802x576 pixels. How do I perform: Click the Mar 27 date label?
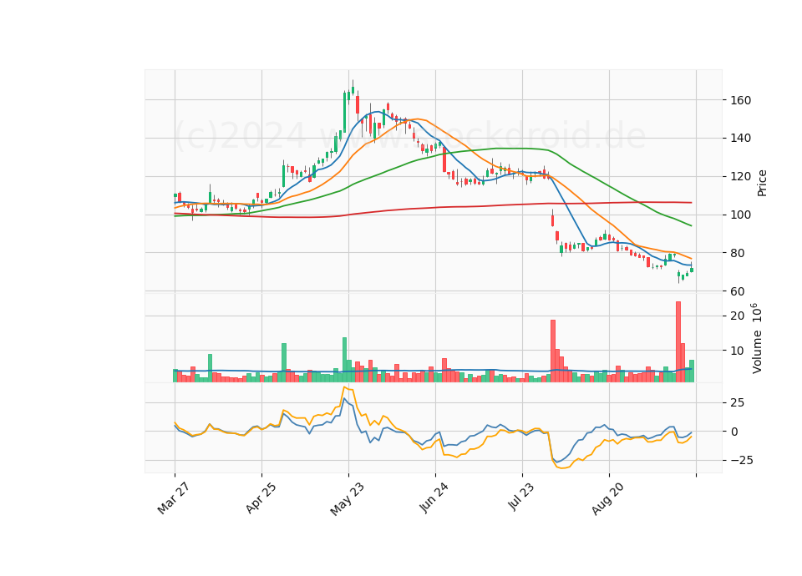(x=174, y=498)
